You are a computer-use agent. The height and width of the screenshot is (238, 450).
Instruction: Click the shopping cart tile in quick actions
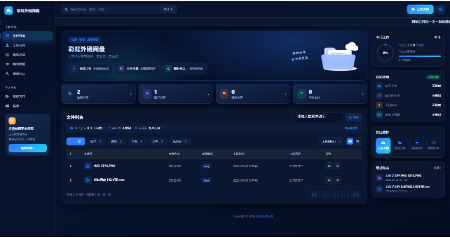click(x=416, y=146)
